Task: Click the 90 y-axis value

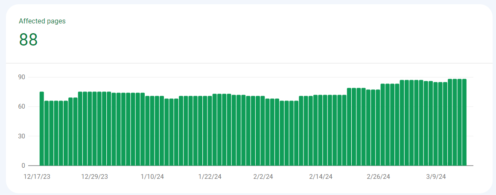Action: click(x=22, y=77)
